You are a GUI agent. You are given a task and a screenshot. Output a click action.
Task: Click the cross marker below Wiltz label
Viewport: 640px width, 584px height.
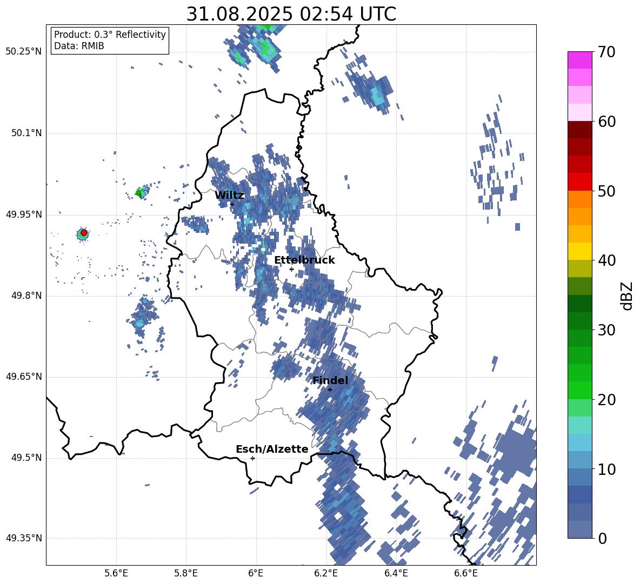[x=232, y=204]
